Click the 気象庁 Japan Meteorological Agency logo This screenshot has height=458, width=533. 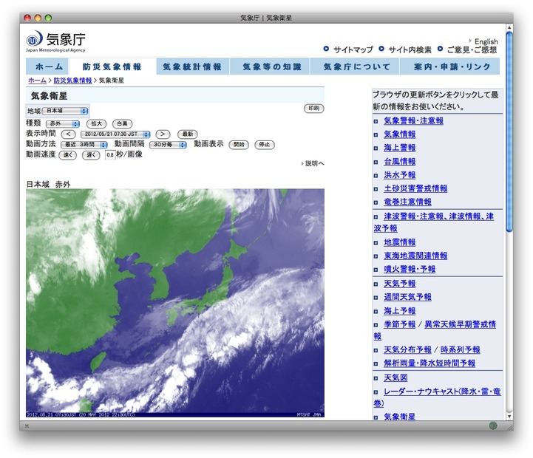[56, 41]
